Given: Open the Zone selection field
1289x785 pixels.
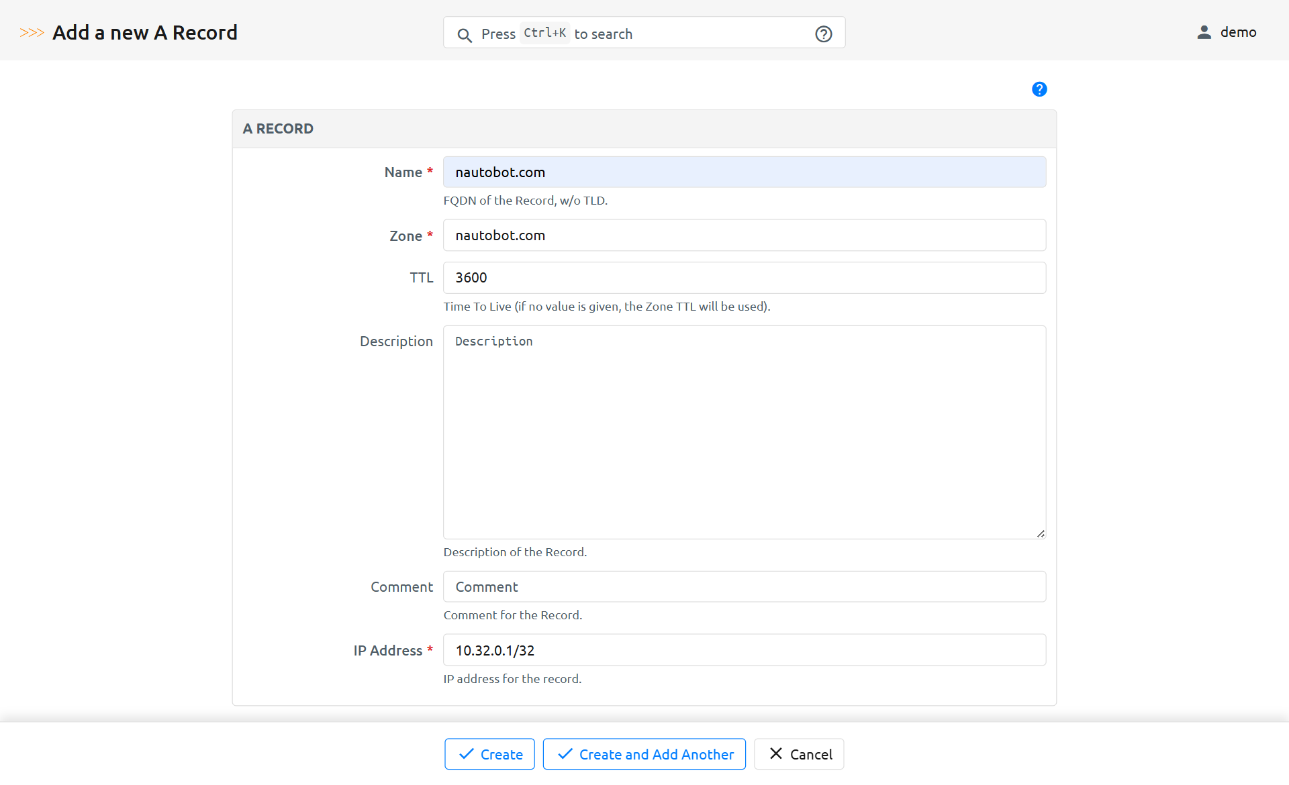Looking at the screenshot, I should tap(744, 235).
